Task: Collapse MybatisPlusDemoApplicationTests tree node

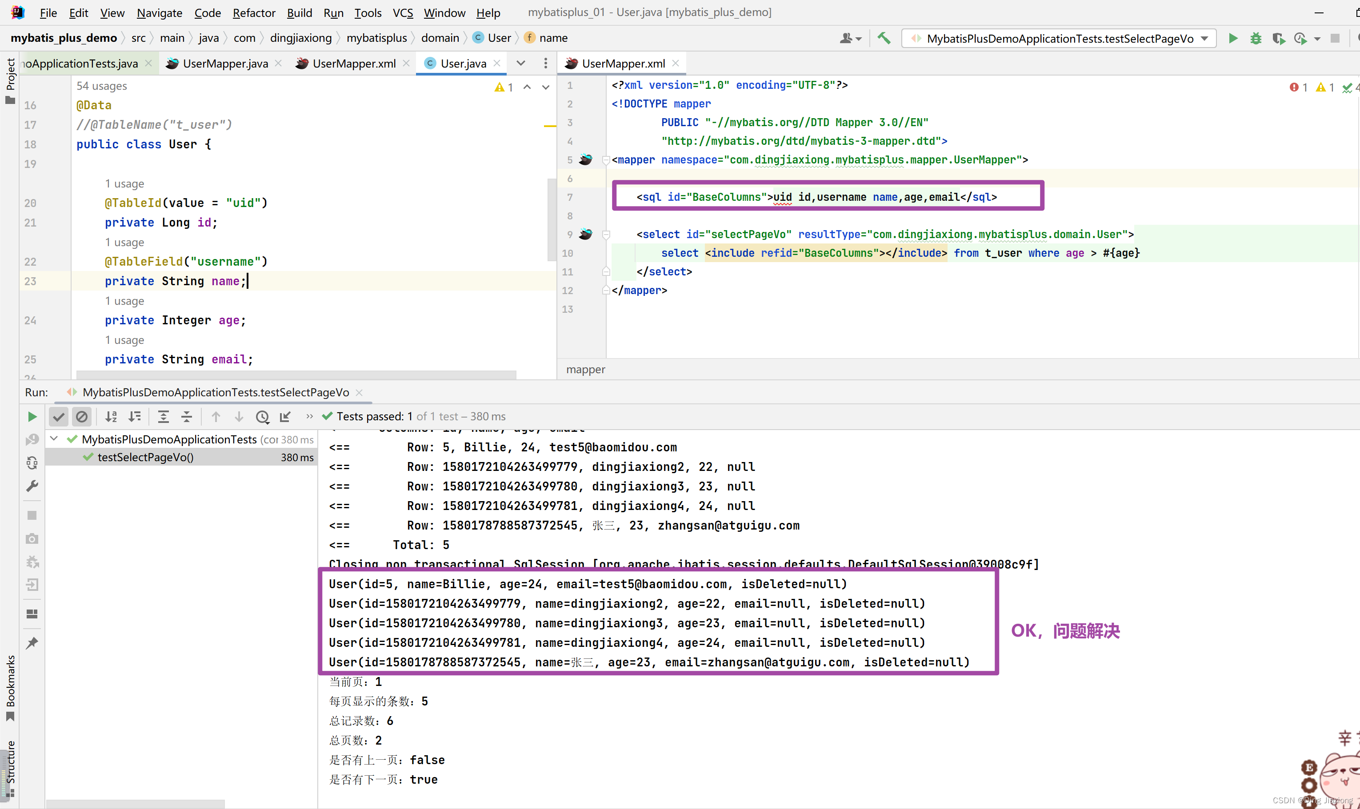Action: [x=54, y=439]
